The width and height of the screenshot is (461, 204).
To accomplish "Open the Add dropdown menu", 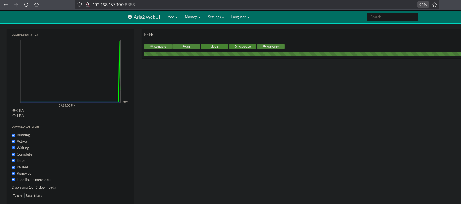I will [172, 17].
